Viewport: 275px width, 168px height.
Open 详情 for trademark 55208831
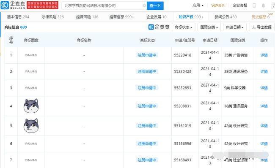pos(264,106)
